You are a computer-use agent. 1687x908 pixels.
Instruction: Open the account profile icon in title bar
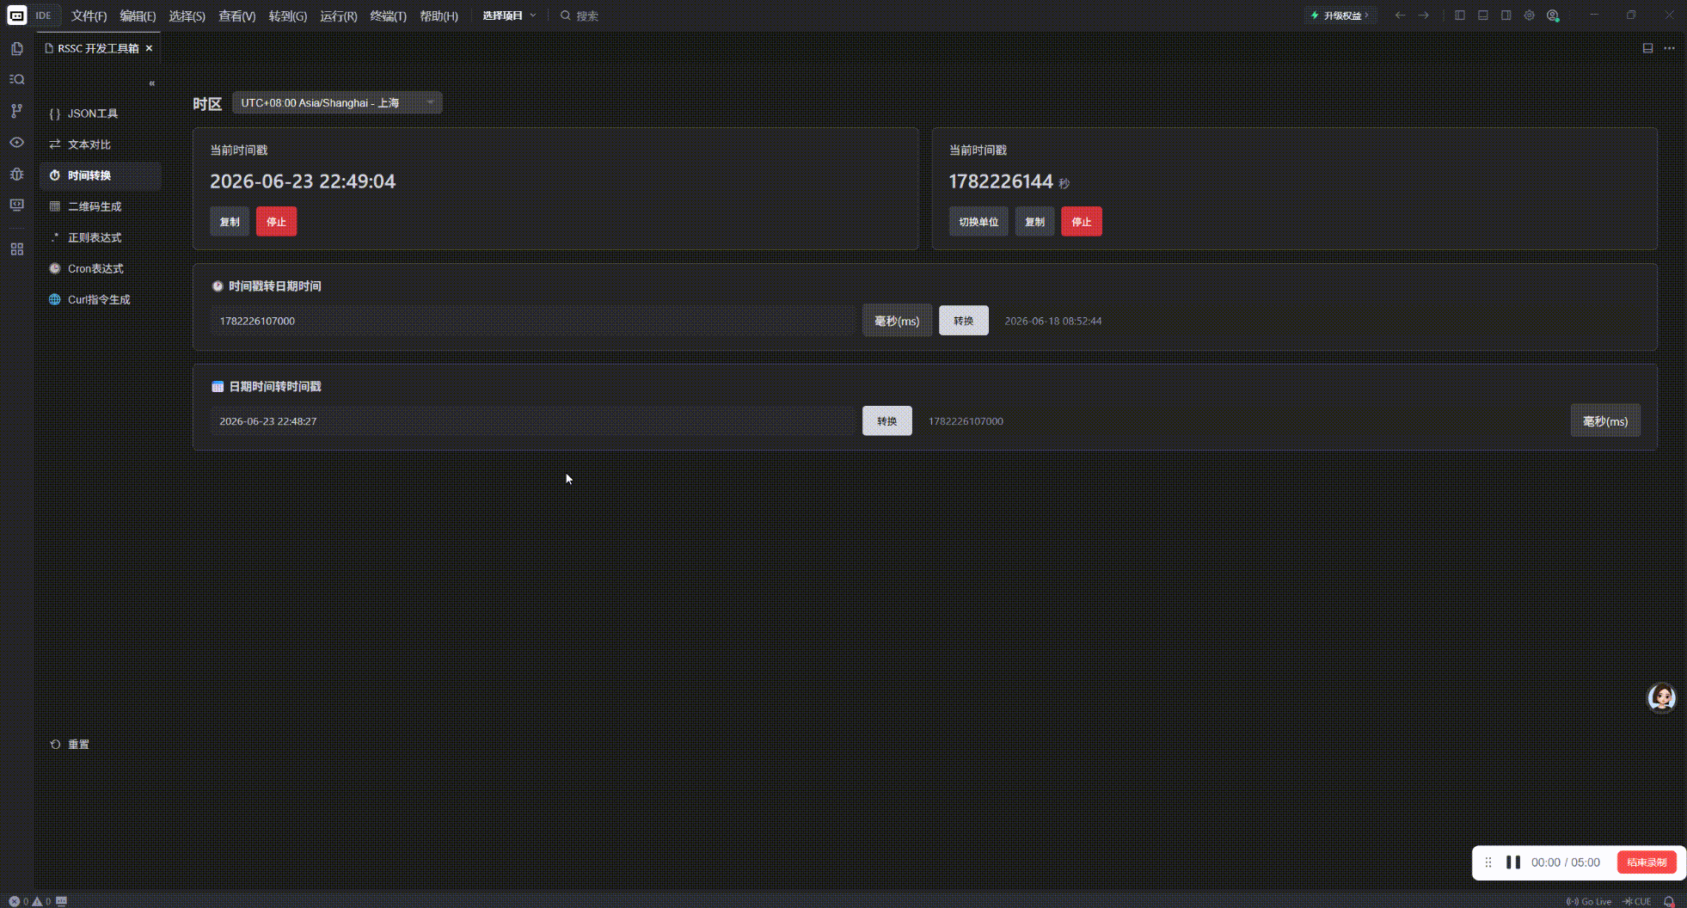point(1553,15)
